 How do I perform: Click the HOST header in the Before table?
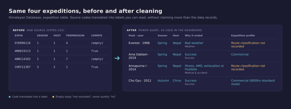coord(57,35)
